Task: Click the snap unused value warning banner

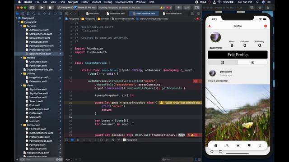Action: point(180,103)
